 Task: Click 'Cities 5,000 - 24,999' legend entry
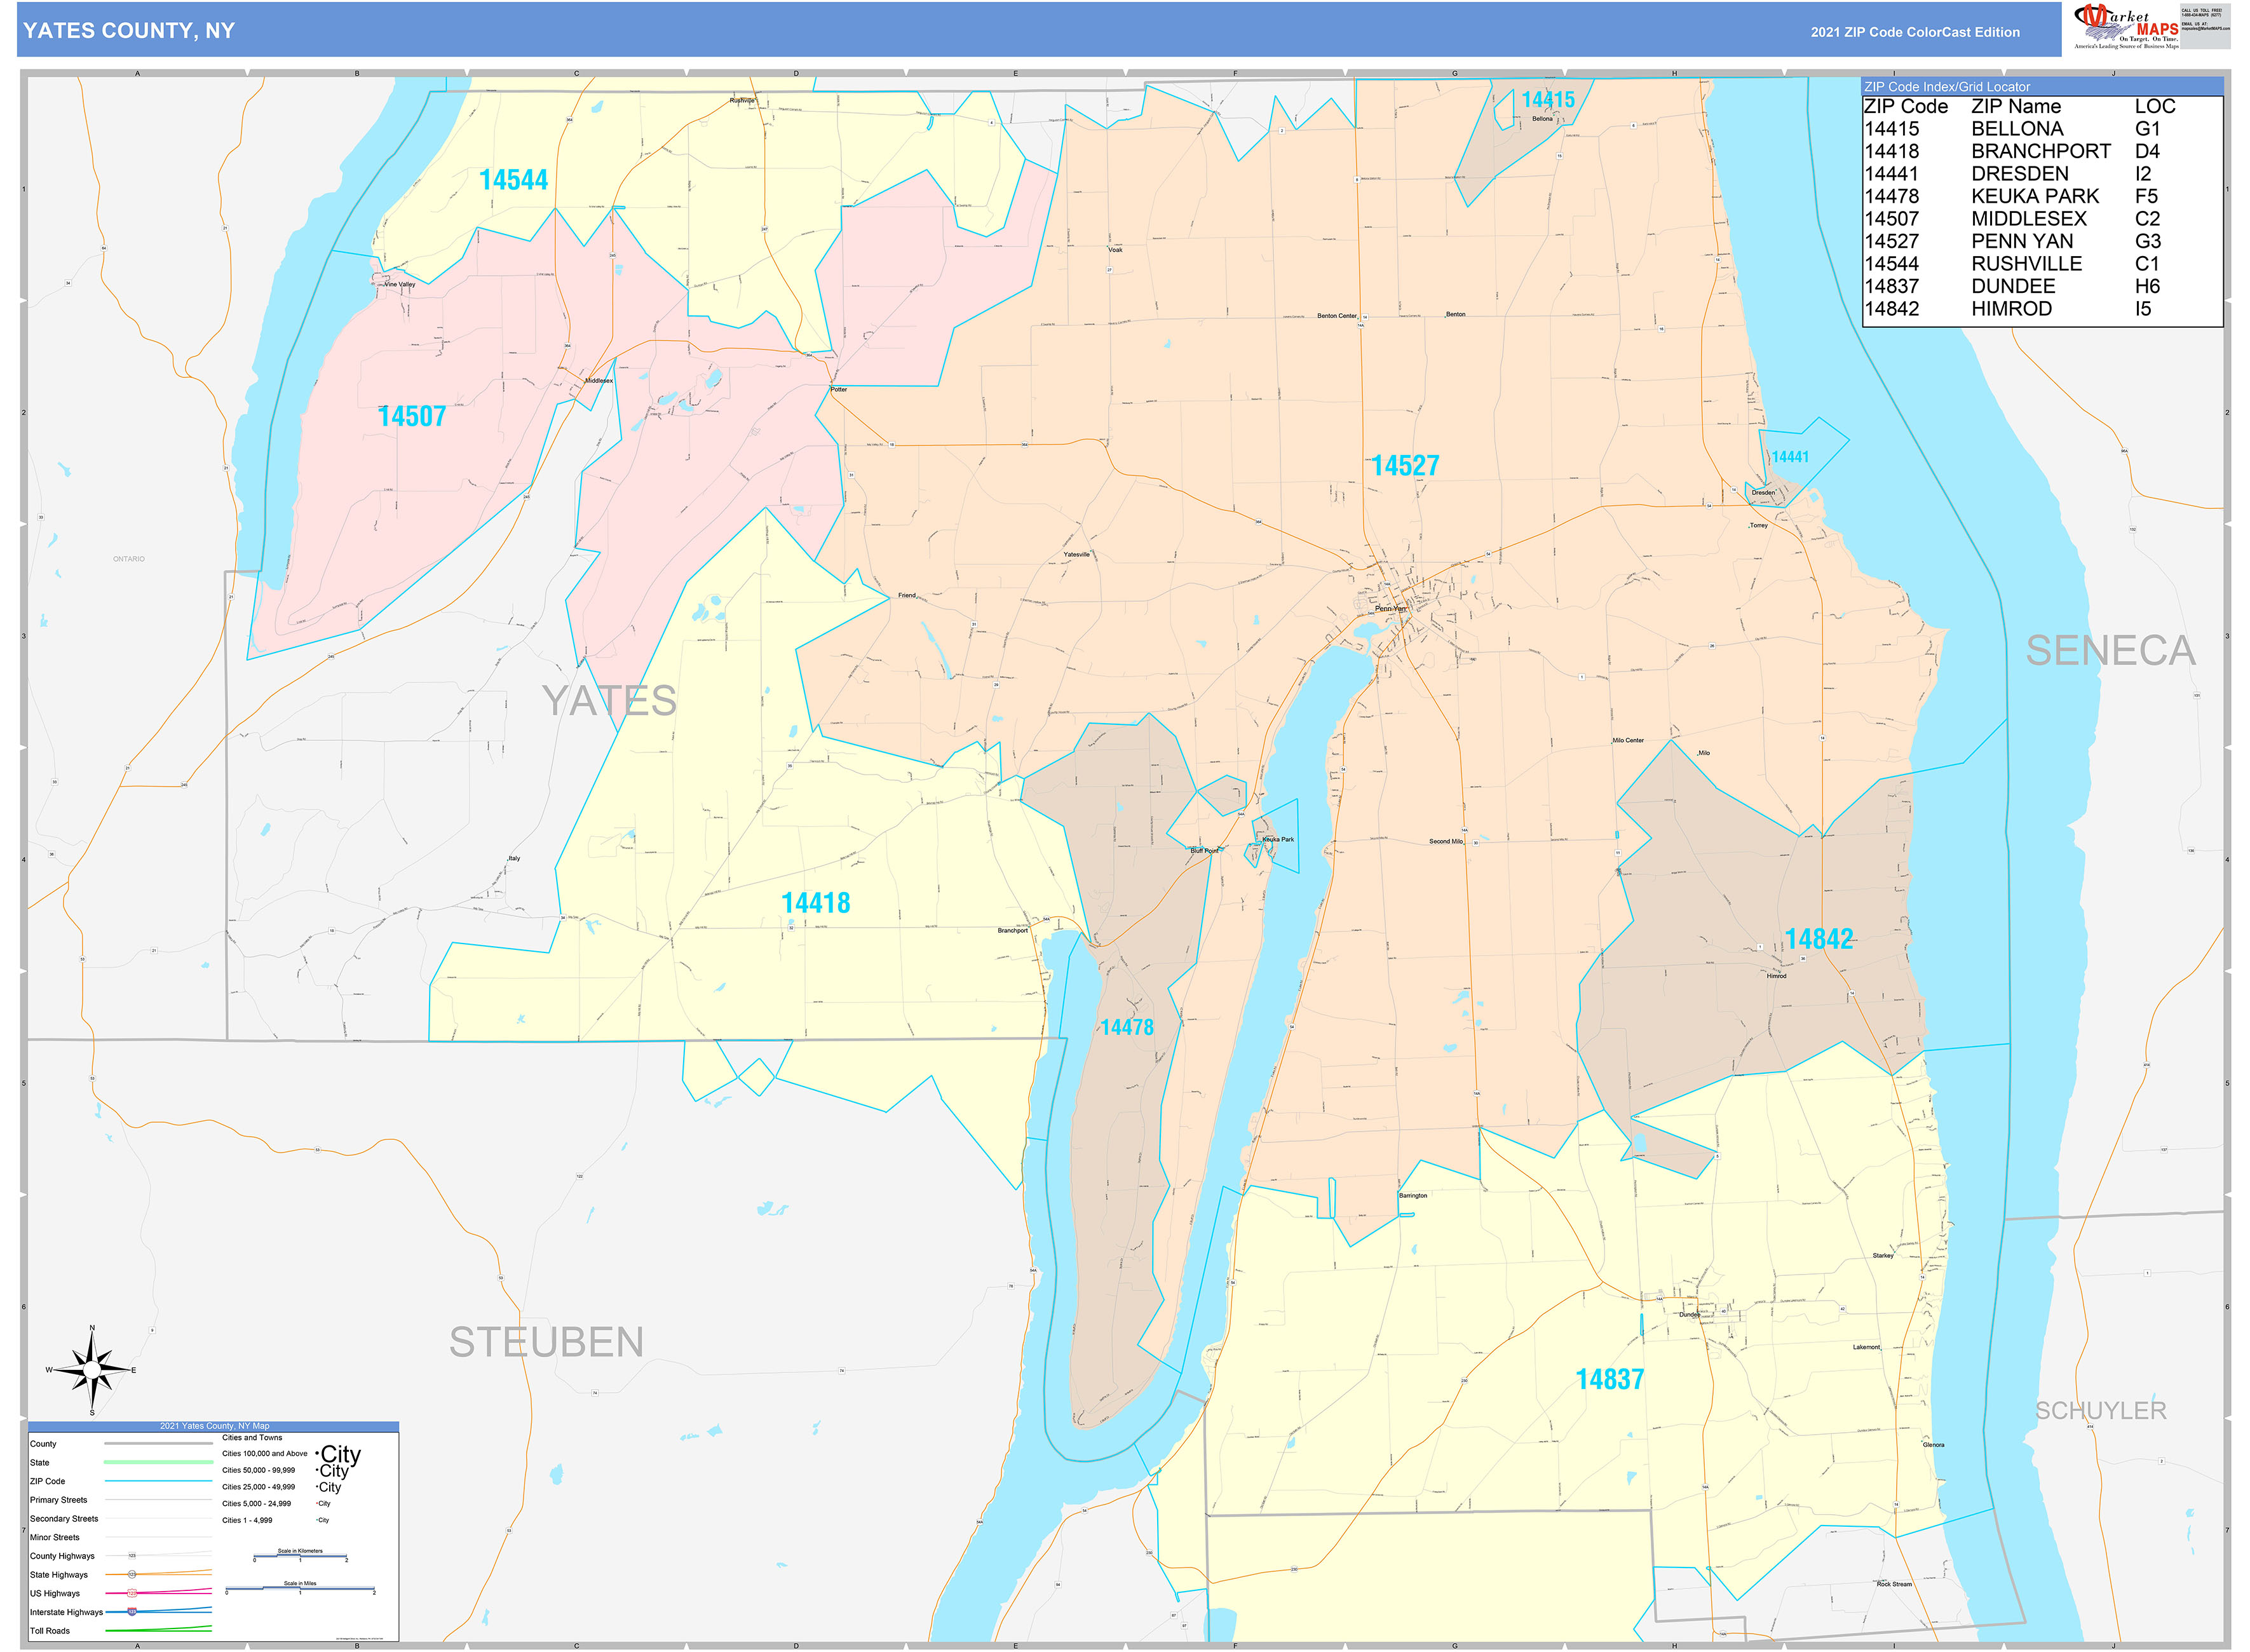tap(256, 1504)
